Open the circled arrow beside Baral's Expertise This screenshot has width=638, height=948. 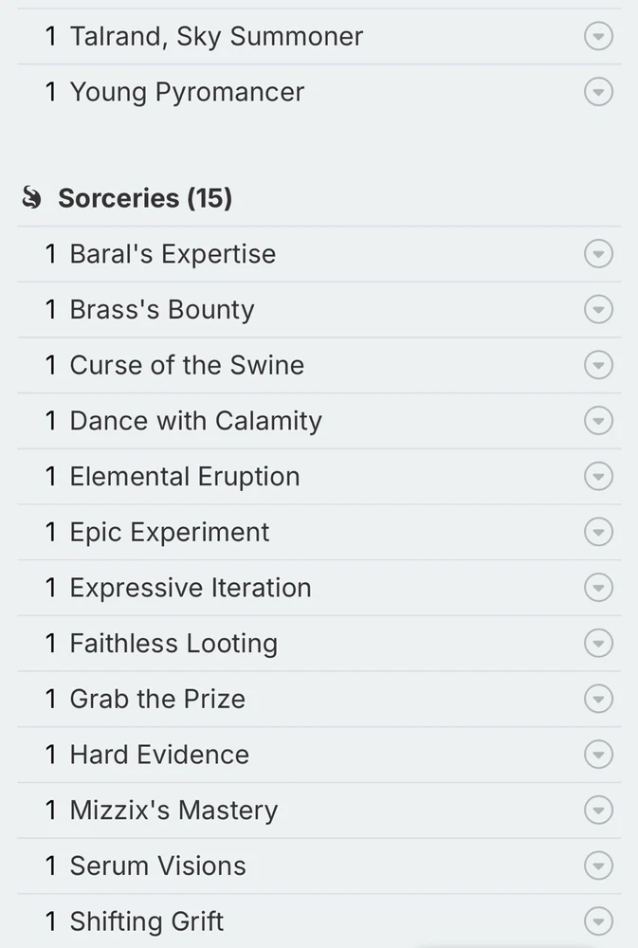598,254
